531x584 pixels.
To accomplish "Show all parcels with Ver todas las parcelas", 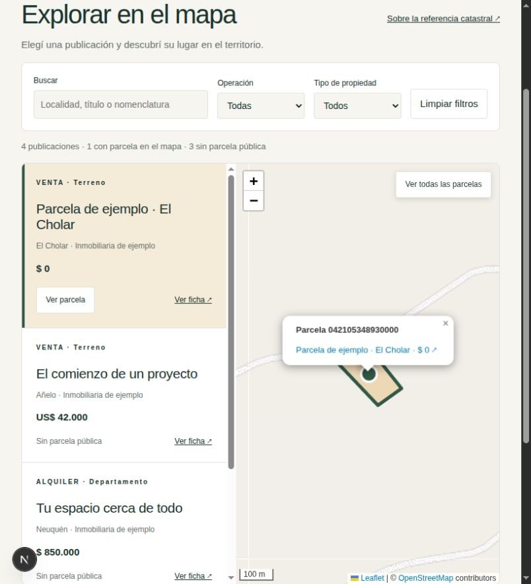I will (x=443, y=184).
